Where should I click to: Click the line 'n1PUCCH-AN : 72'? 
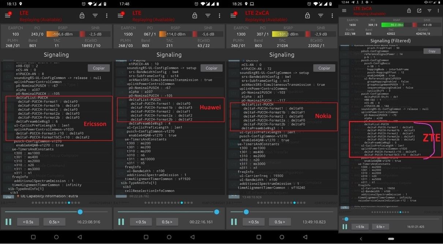tap(256, 69)
